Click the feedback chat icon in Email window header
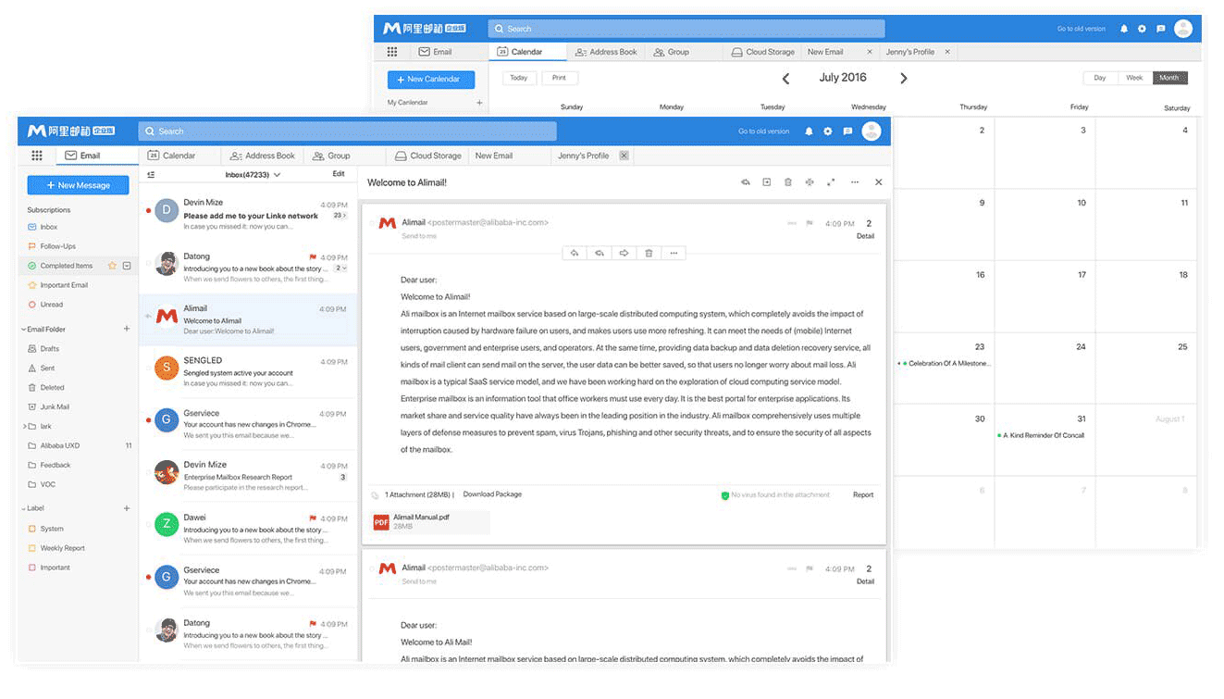Viewport: 1224px width, 699px height. tap(847, 131)
